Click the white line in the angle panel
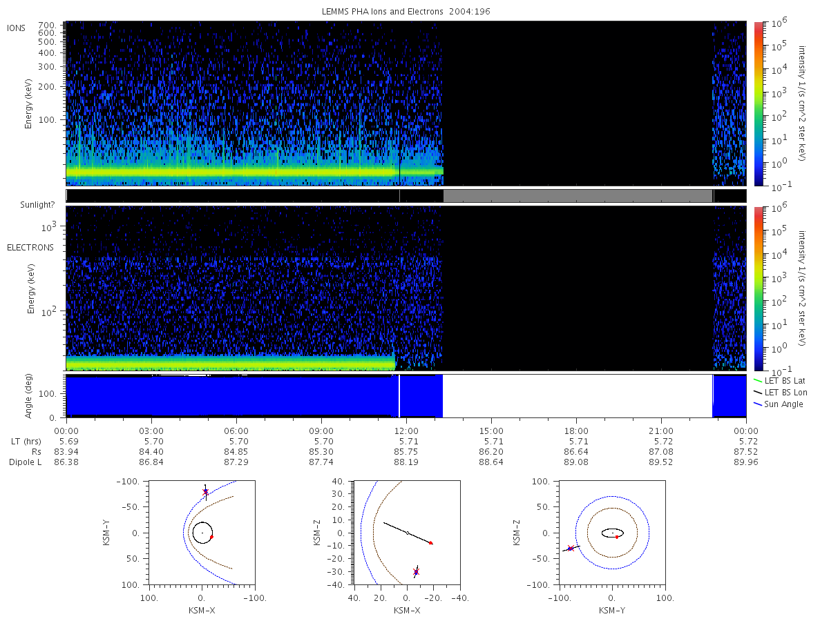This screenshot has width=829, height=621. coord(399,395)
